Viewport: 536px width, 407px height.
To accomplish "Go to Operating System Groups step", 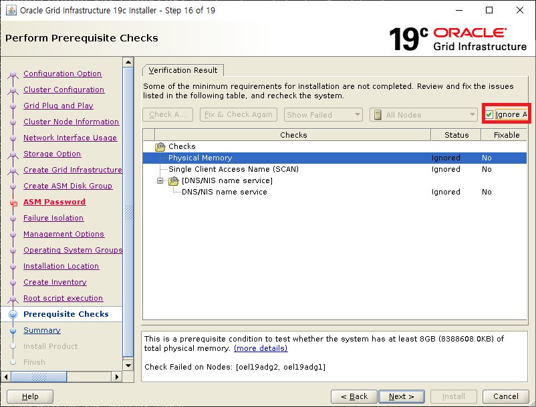I will click(x=72, y=251).
